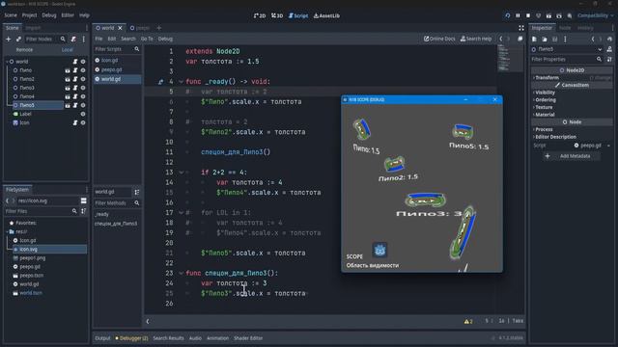Screen dimensions: 618x347
Task: Toggle visibility of Пипо4 node
Action: pos(83,96)
